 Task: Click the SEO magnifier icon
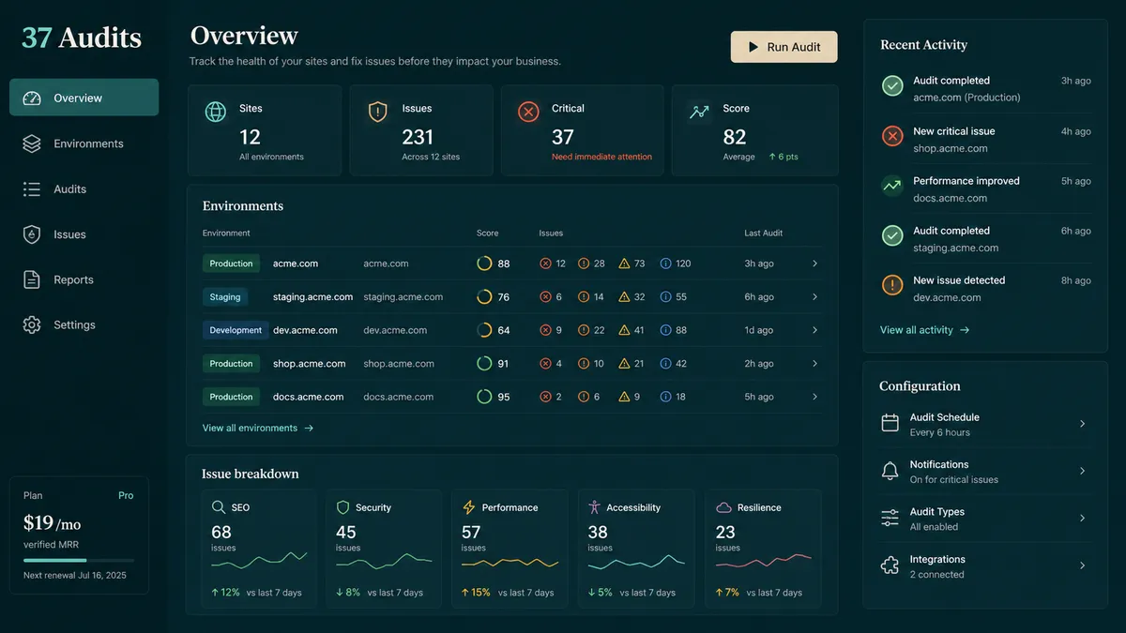point(218,507)
